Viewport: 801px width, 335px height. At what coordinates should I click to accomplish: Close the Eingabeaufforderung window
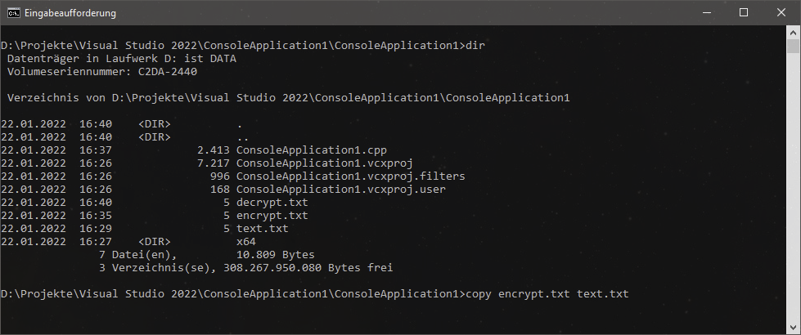(x=781, y=13)
